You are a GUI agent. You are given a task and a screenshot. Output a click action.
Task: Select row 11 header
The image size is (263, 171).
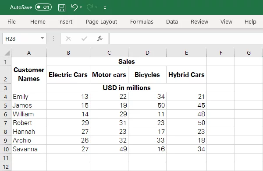tap(6, 158)
